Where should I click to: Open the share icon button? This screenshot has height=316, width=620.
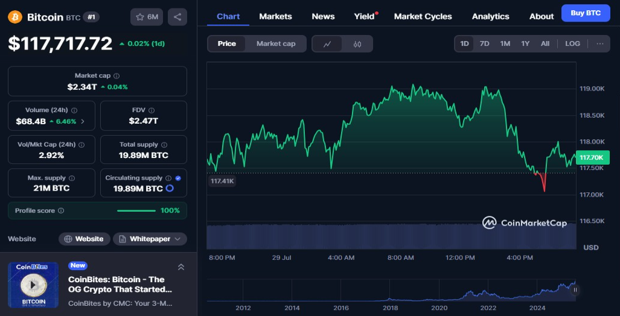click(177, 17)
